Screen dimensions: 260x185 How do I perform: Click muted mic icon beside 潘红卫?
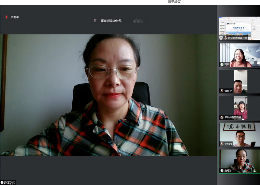point(222,91)
